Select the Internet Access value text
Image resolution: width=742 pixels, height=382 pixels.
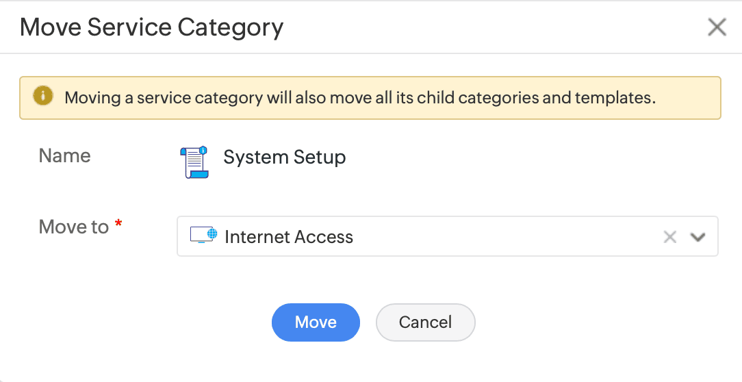click(x=289, y=237)
